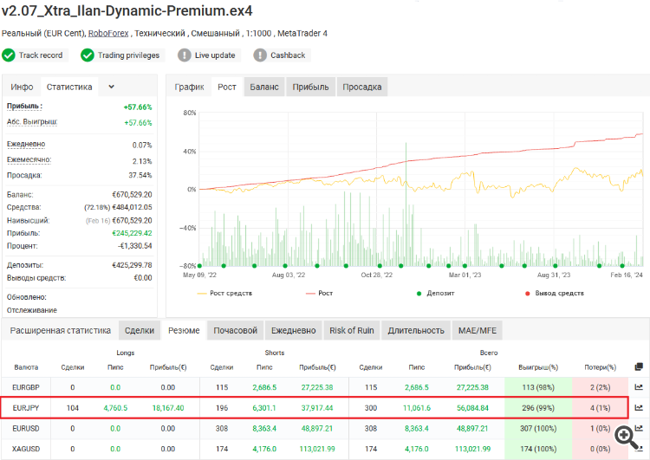
Task: Toggle the 'Рост средств' series in legend
Action: coord(228,294)
